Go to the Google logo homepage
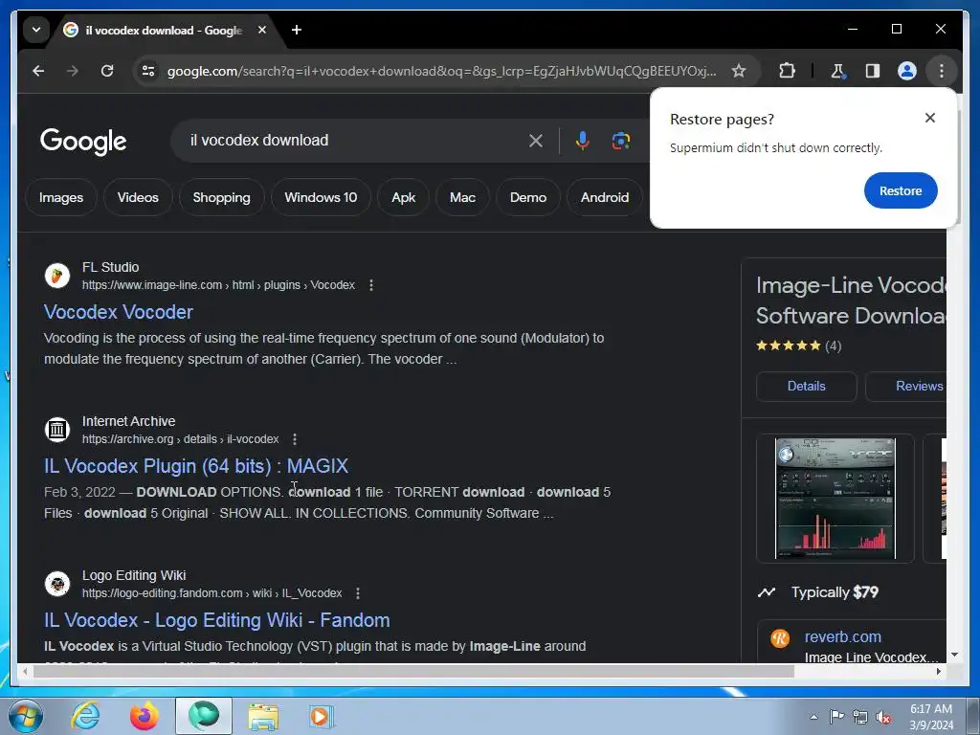The height and width of the screenshot is (735, 980). (83, 142)
